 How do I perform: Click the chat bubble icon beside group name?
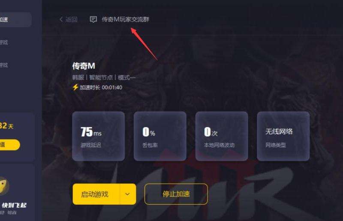tap(93, 19)
